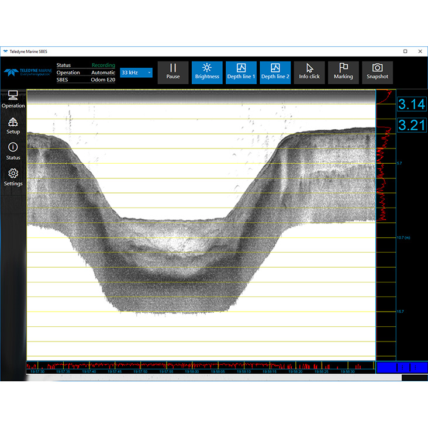The height and width of the screenshot is (428, 428).
Task: Open the Setup boat icon
Action: point(13,126)
